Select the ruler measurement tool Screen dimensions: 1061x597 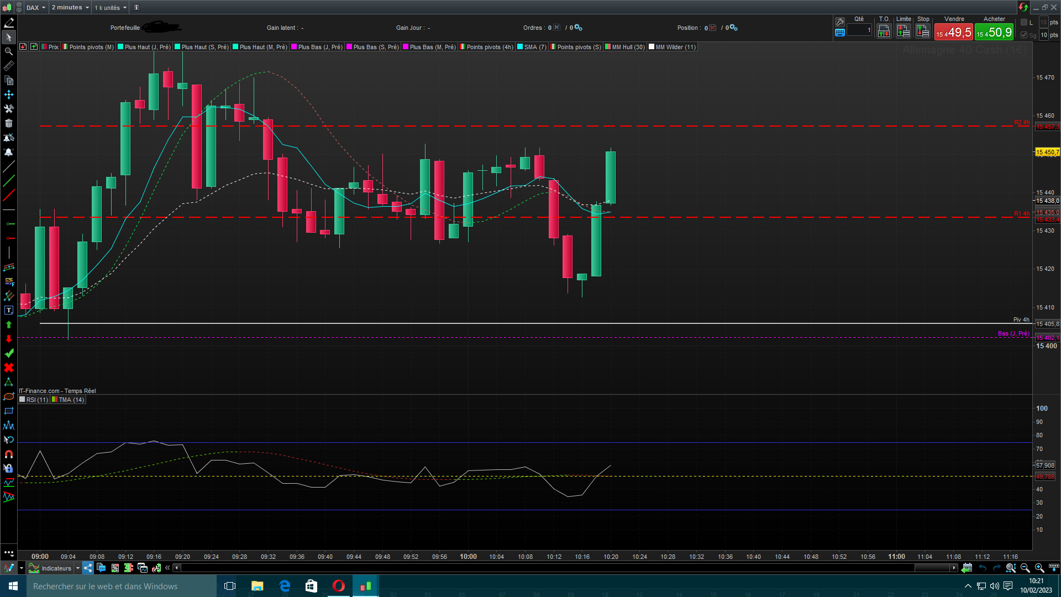pos(8,66)
